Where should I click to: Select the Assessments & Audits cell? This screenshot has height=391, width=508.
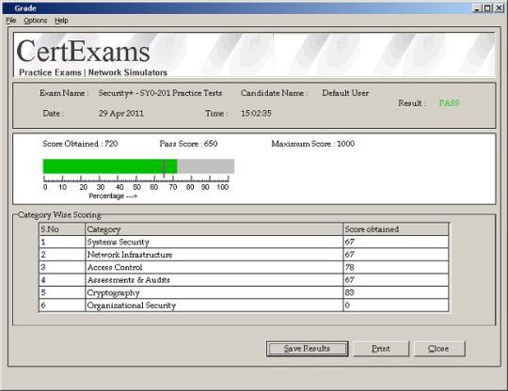pyautogui.click(x=214, y=280)
